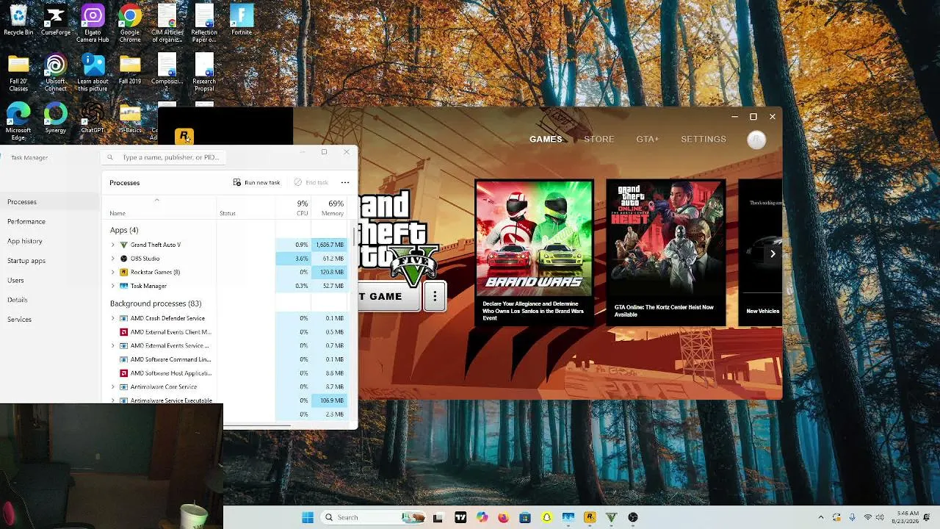Expand the Rockstar Games (8) process group
The height and width of the screenshot is (529, 940).
[113, 272]
